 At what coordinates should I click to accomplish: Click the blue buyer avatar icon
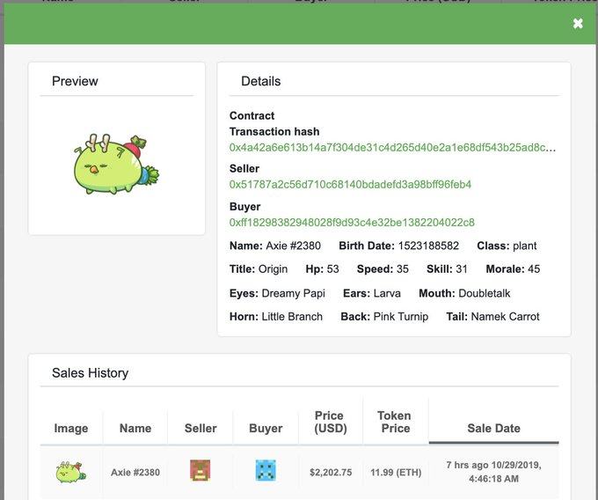click(266, 471)
